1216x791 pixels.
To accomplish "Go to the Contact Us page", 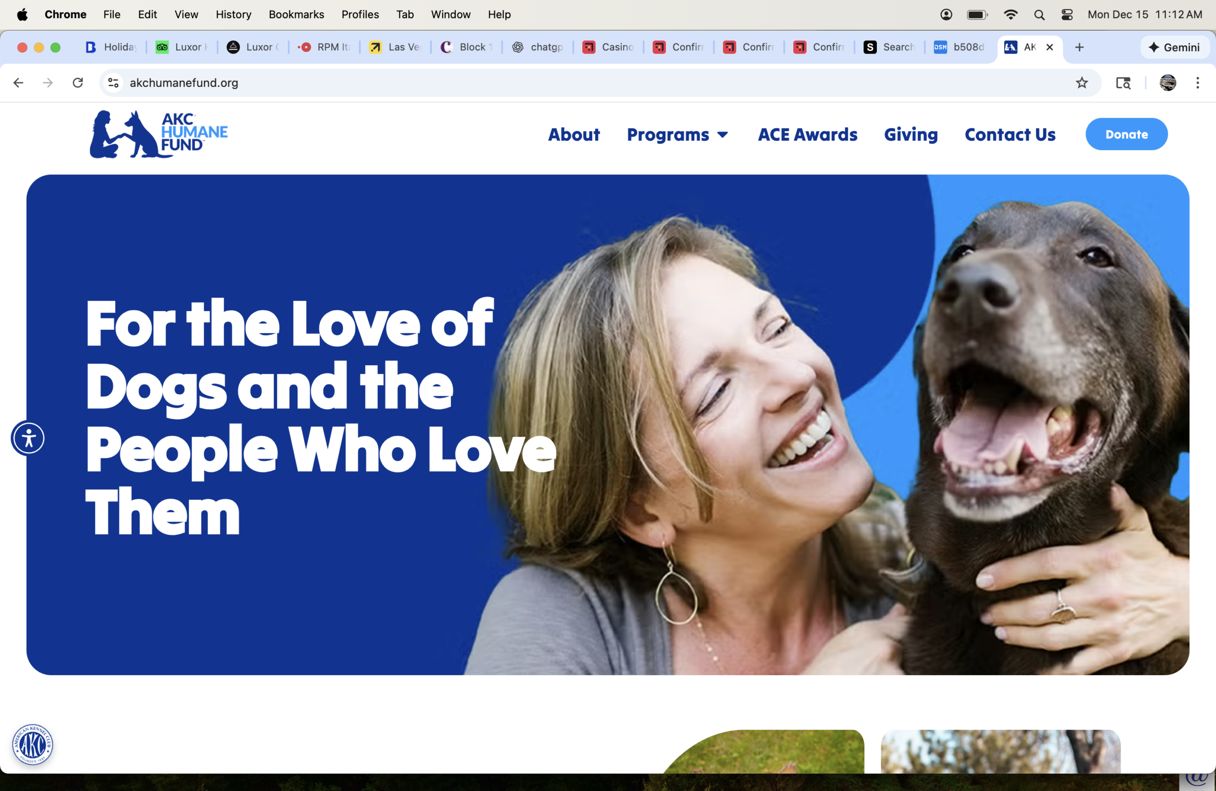I will pyautogui.click(x=1010, y=134).
